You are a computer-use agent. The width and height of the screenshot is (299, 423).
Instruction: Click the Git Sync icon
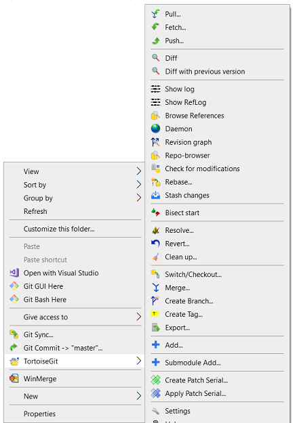pos(14,334)
